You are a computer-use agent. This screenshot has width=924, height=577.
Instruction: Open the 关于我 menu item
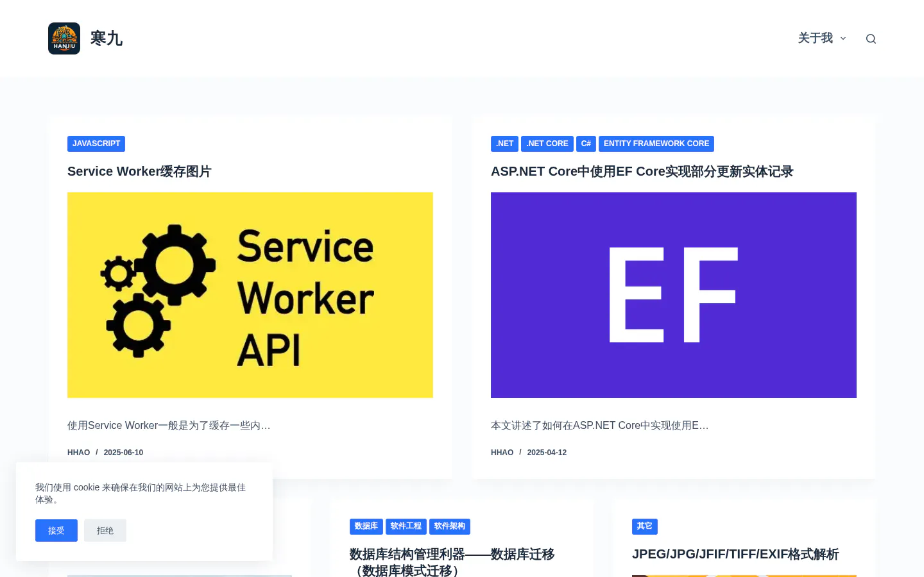tap(815, 38)
